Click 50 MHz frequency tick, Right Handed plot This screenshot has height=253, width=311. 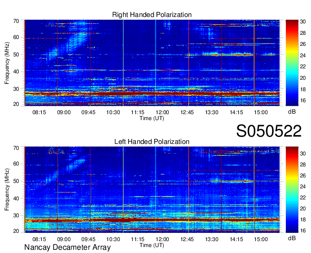(16, 55)
